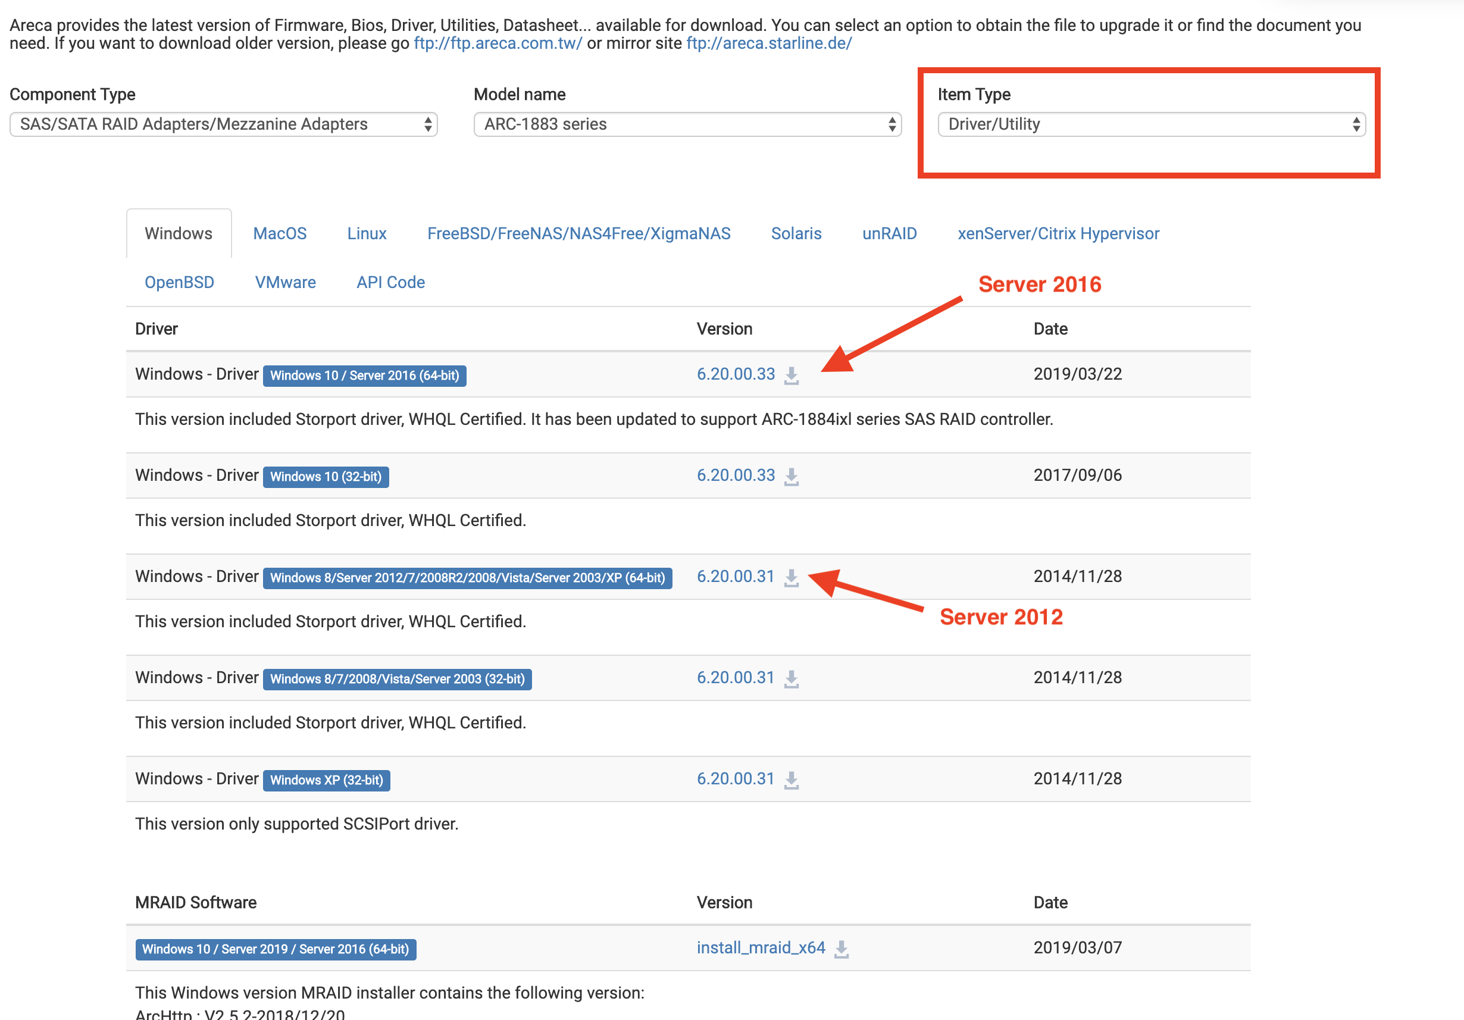Image resolution: width=1464 pixels, height=1020 pixels.
Task: Open the unRAID tab
Action: click(x=890, y=233)
